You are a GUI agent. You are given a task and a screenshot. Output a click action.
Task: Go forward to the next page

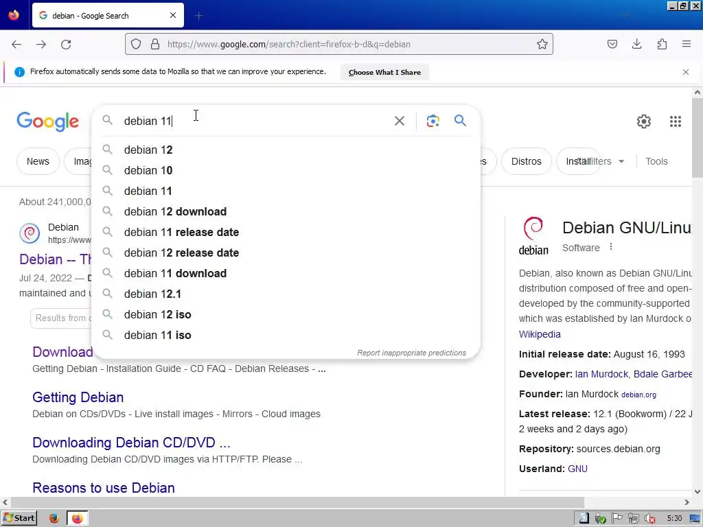click(x=41, y=45)
